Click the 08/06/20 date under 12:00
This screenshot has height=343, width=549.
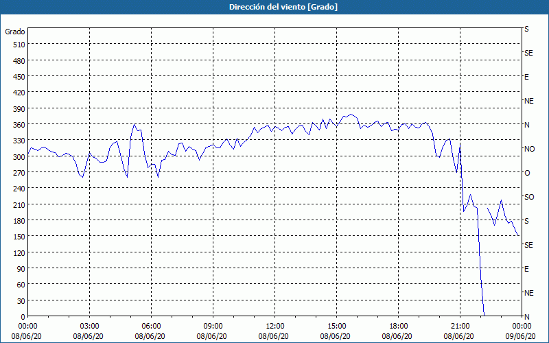click(273, 336)
